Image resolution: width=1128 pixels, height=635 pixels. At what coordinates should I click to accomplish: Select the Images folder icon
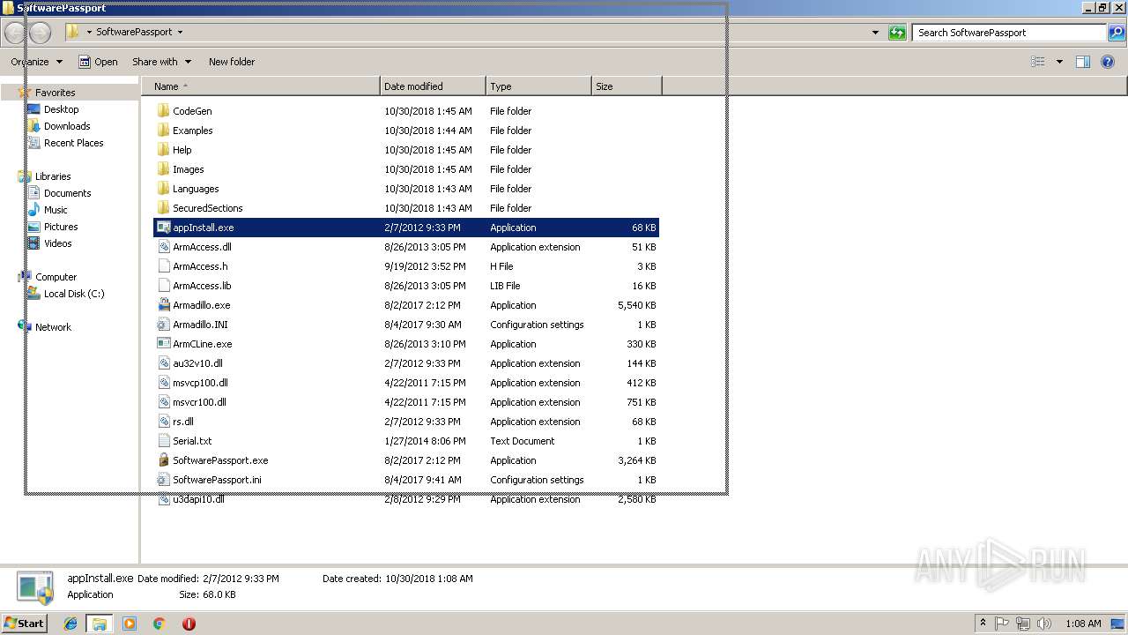point(163,169)
